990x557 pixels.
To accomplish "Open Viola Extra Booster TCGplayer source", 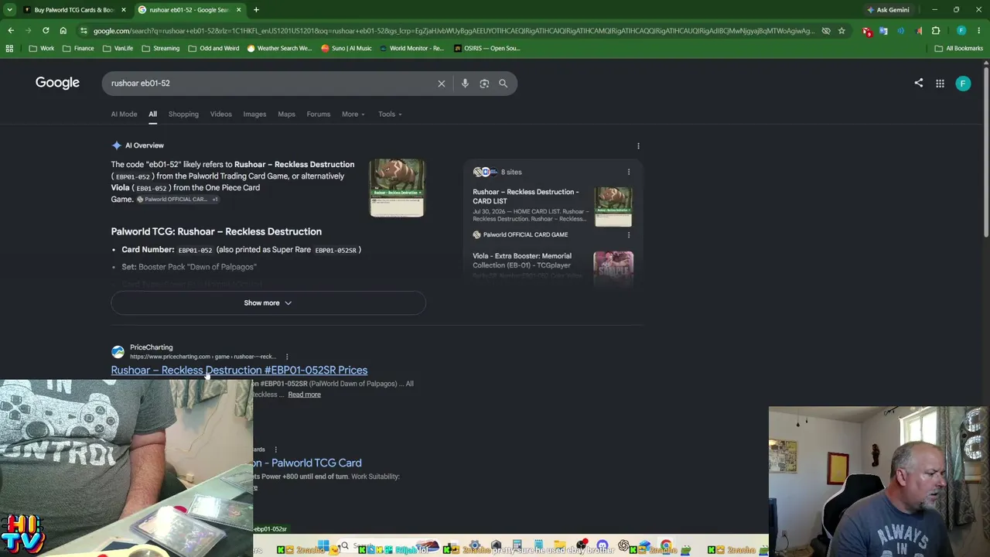I will click(522, 261).
